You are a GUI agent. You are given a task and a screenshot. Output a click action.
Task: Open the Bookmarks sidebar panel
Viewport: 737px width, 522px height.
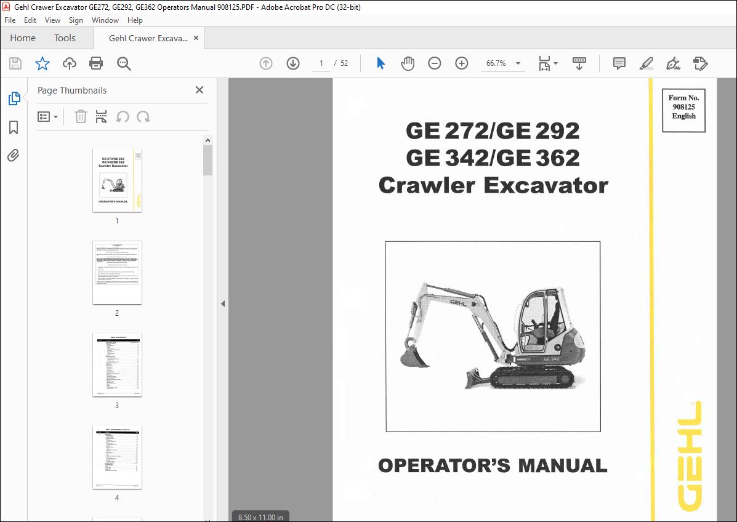point(14,127)
